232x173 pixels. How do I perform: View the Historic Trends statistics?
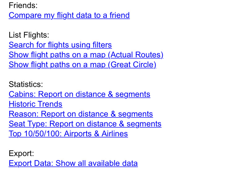pos(35,104)
